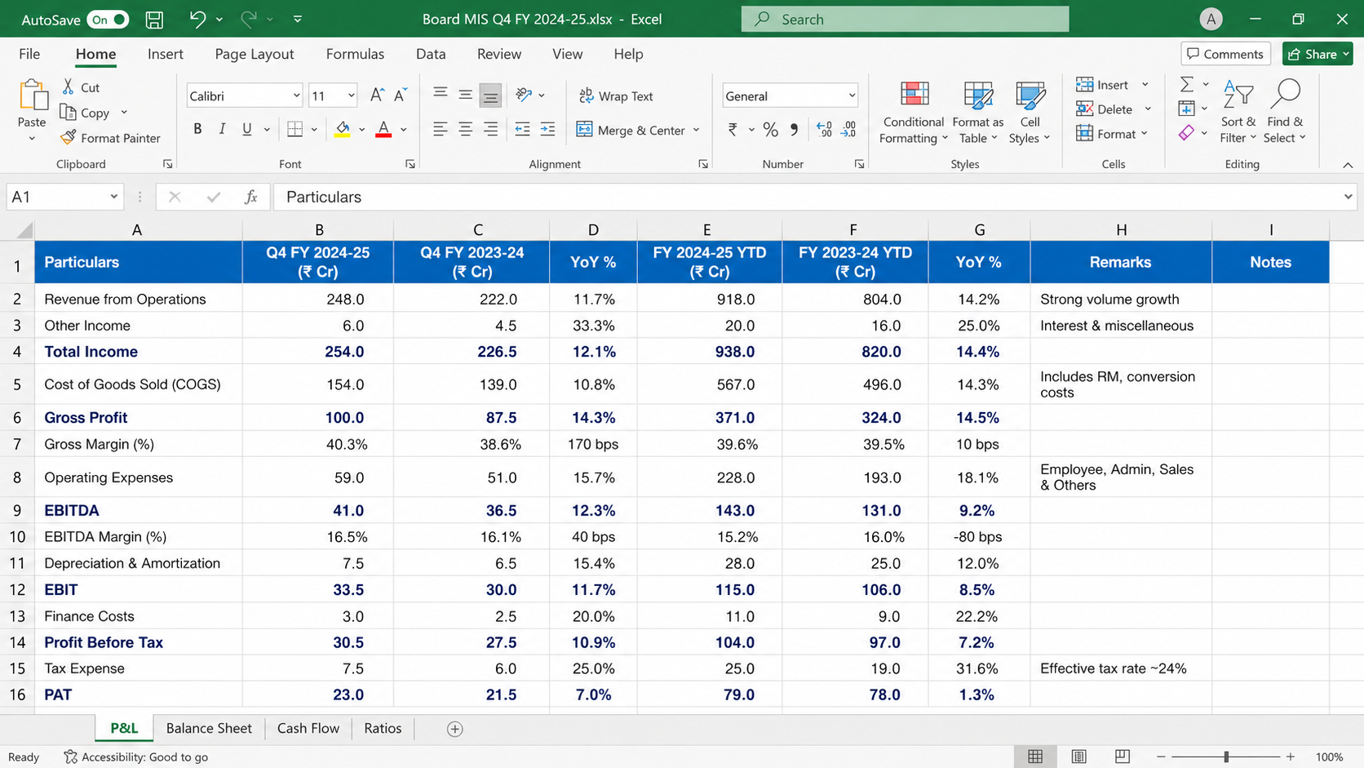
Task: Apply the red Font Color A
Action: [x=383, y=129]
